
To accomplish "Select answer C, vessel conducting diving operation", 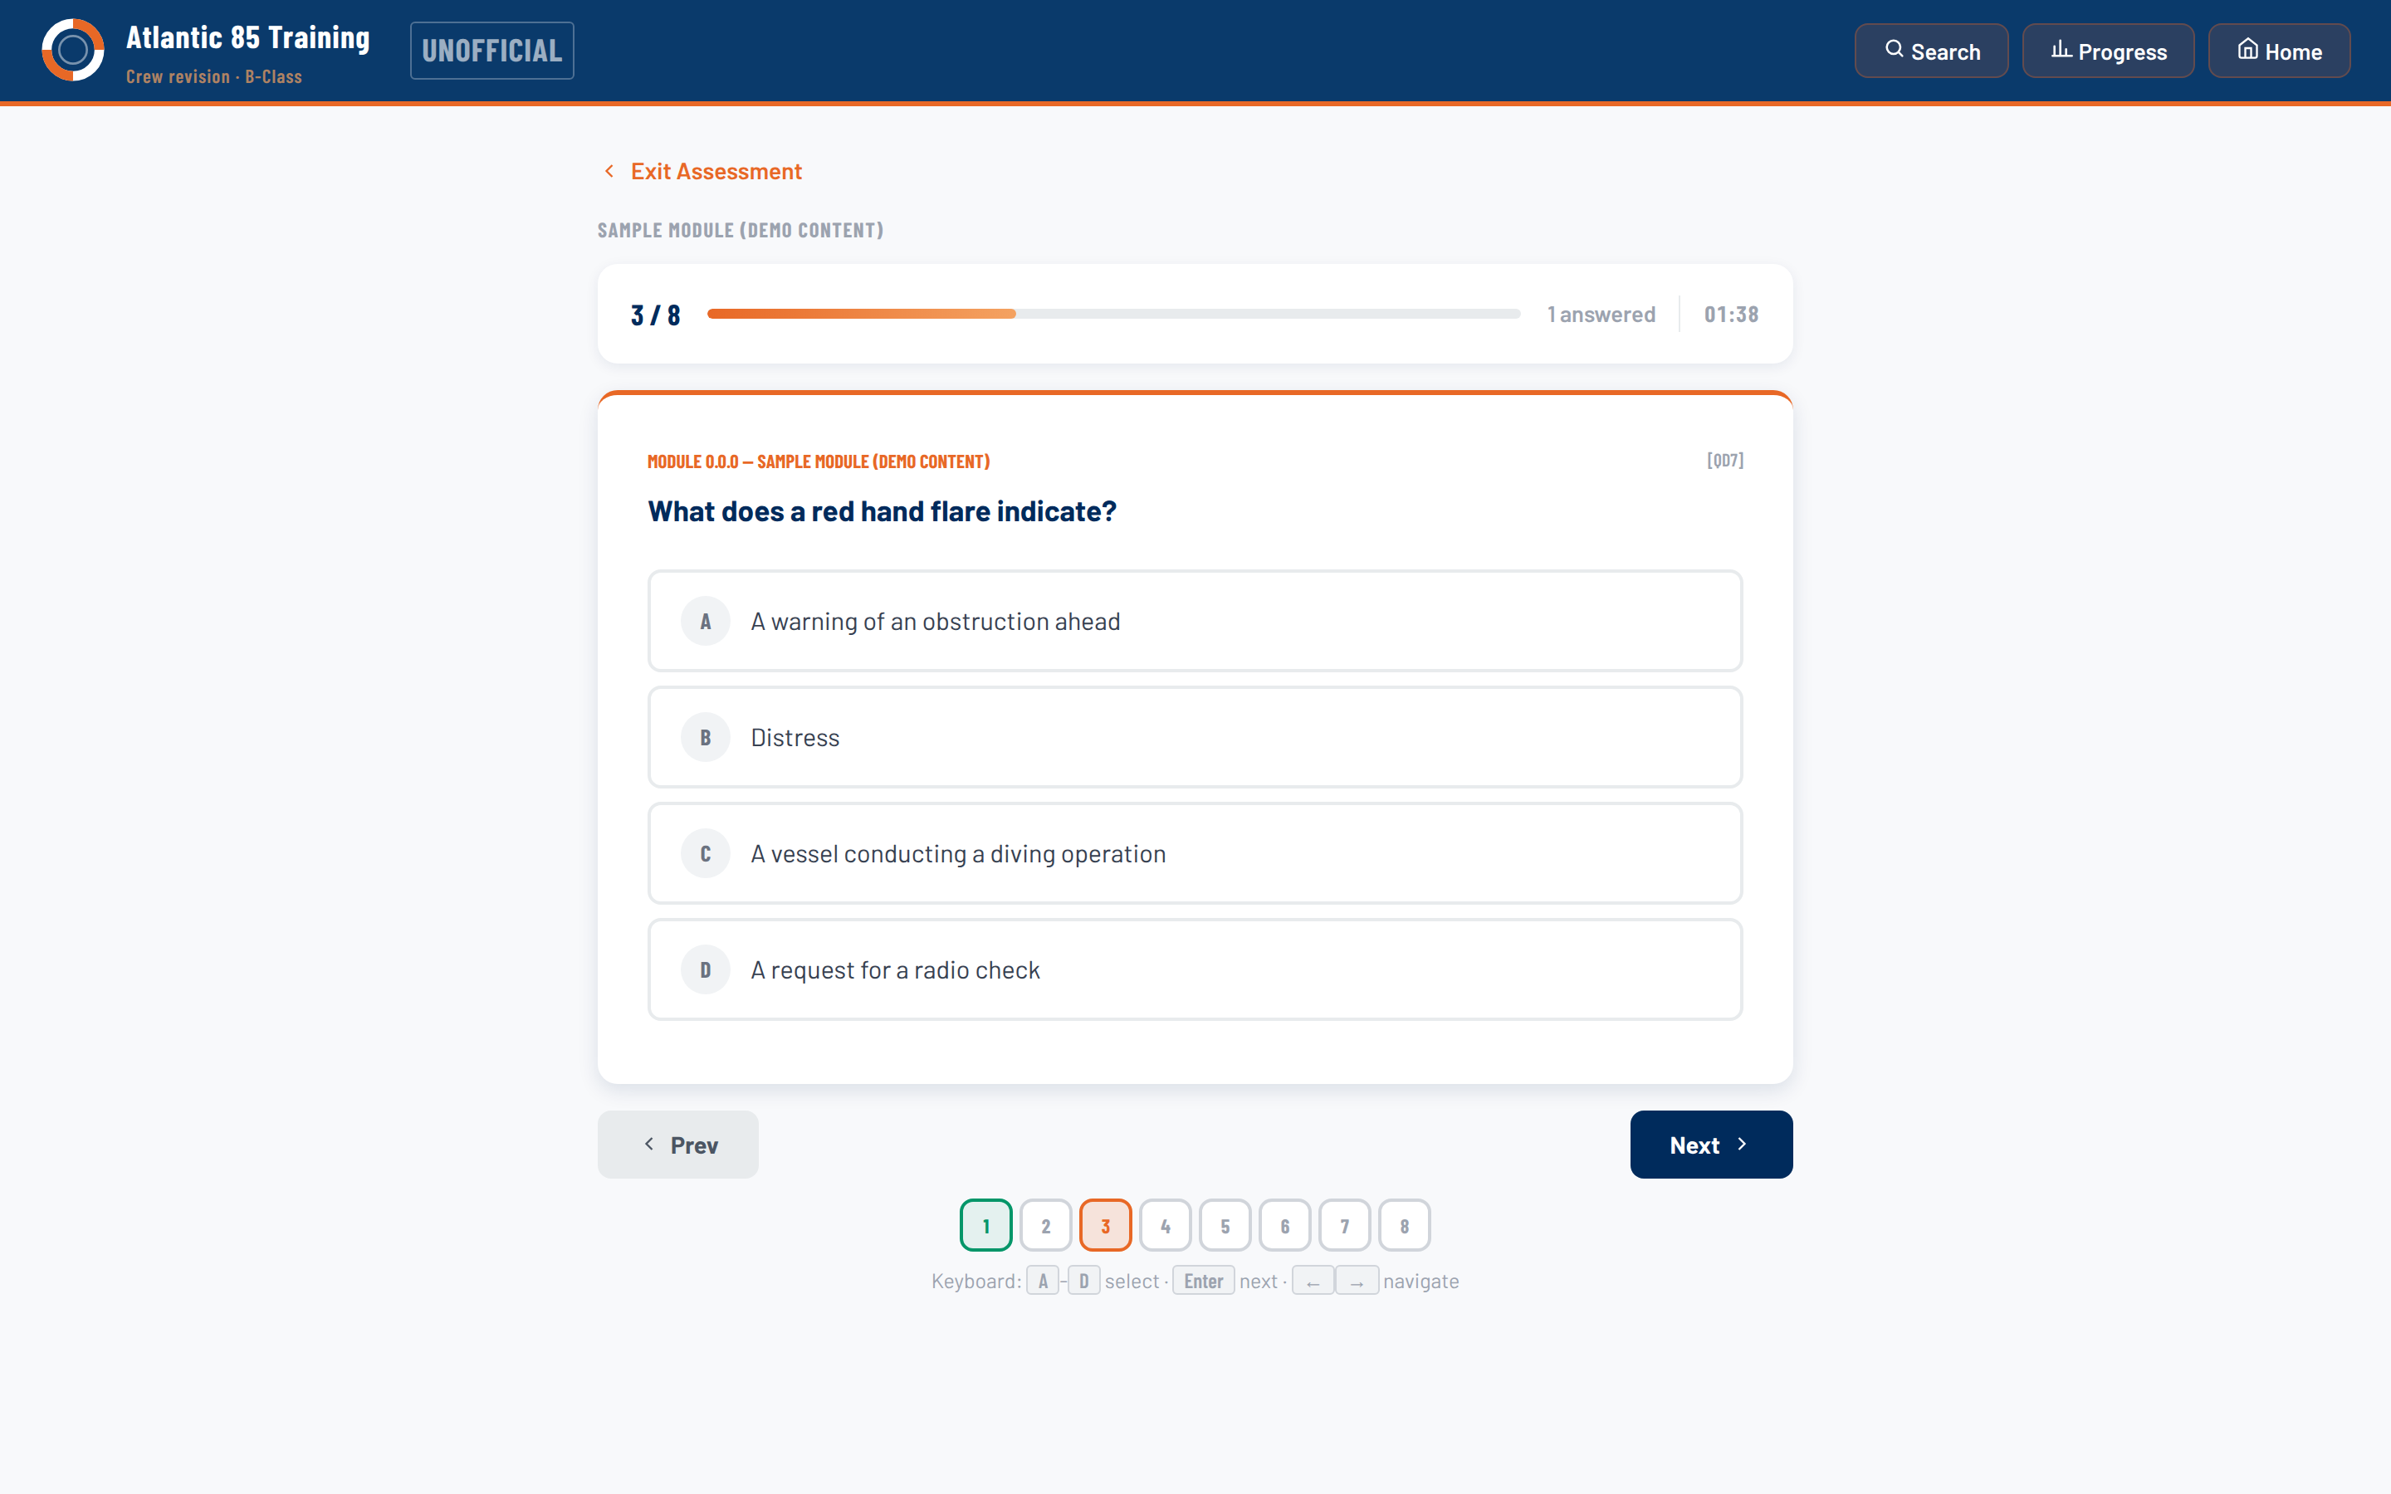I will click(x=1195, y=854).
